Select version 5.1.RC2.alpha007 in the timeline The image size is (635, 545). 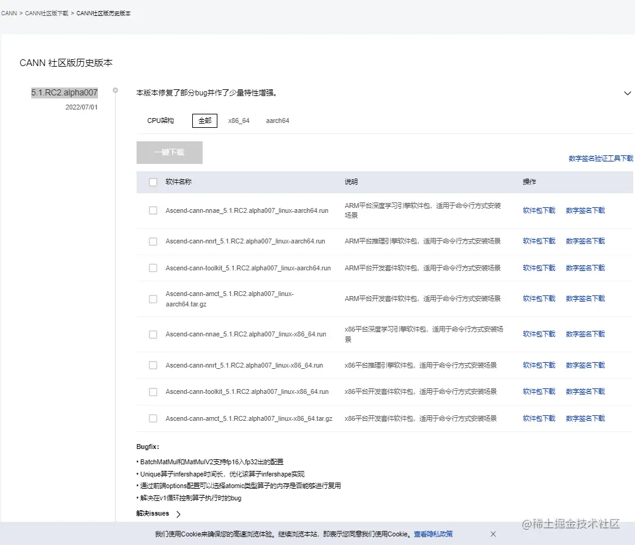[x=64, y=92]
